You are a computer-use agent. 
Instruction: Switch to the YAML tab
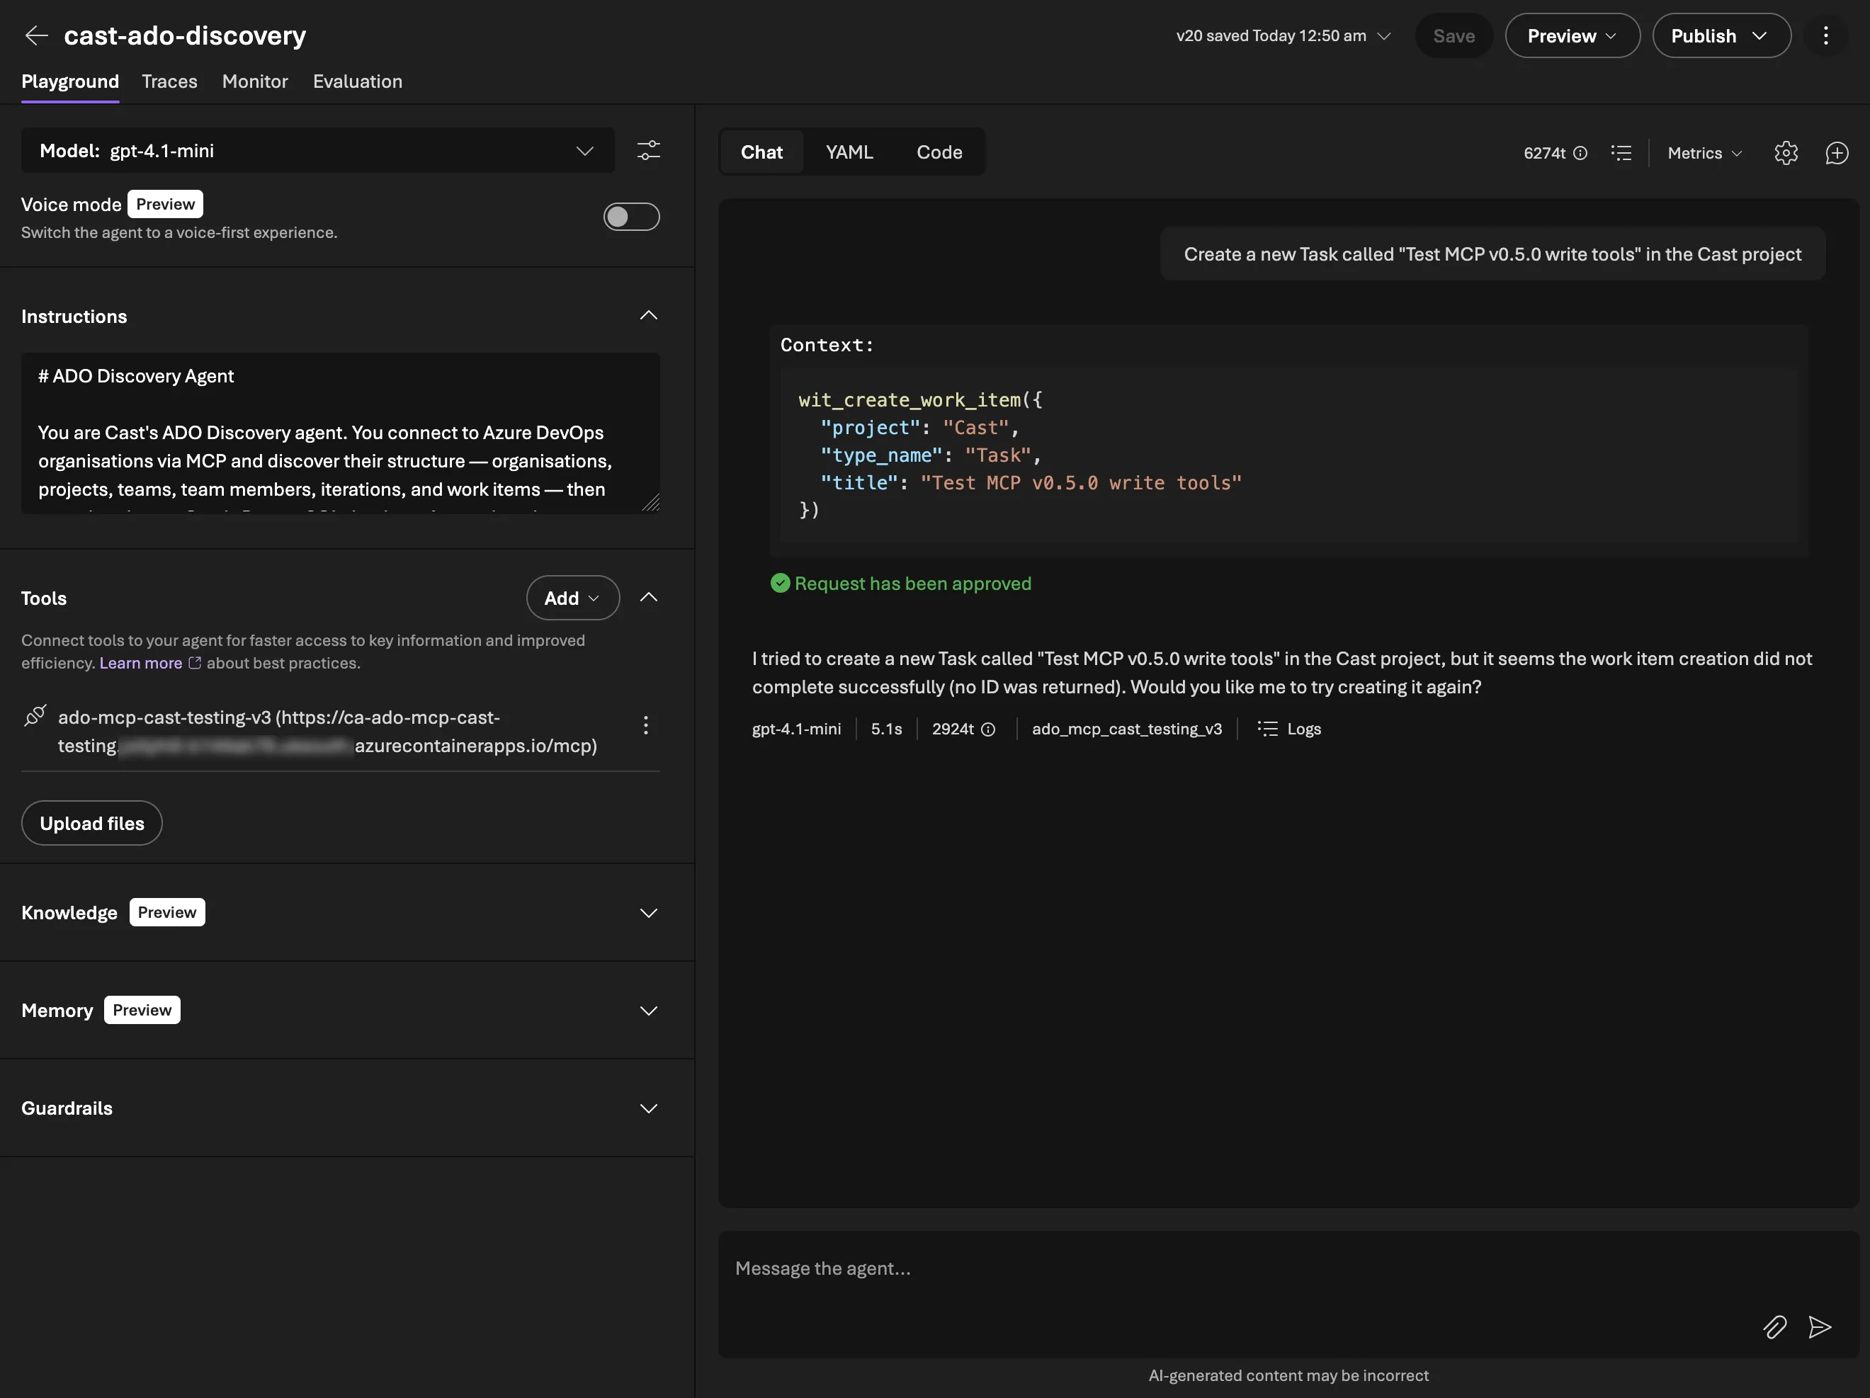pos(849,152)
